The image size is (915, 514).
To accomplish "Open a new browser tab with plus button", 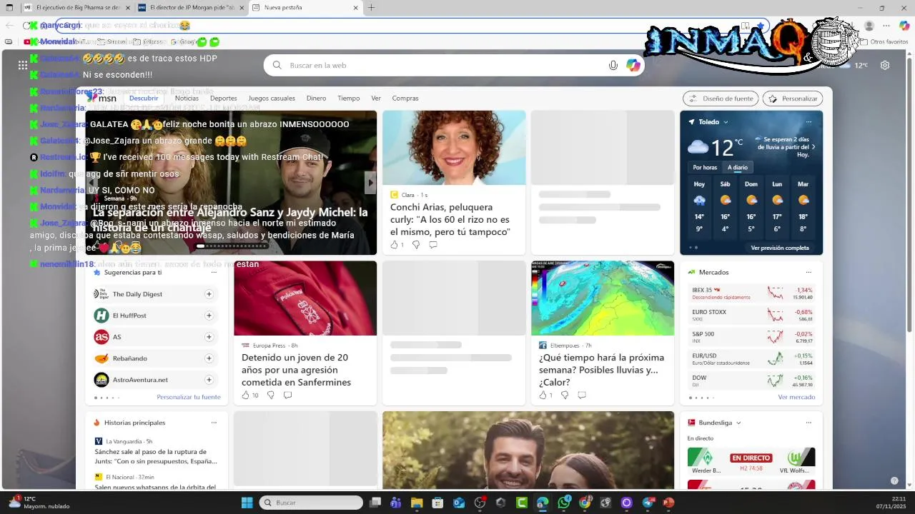I will coord(371,7).
